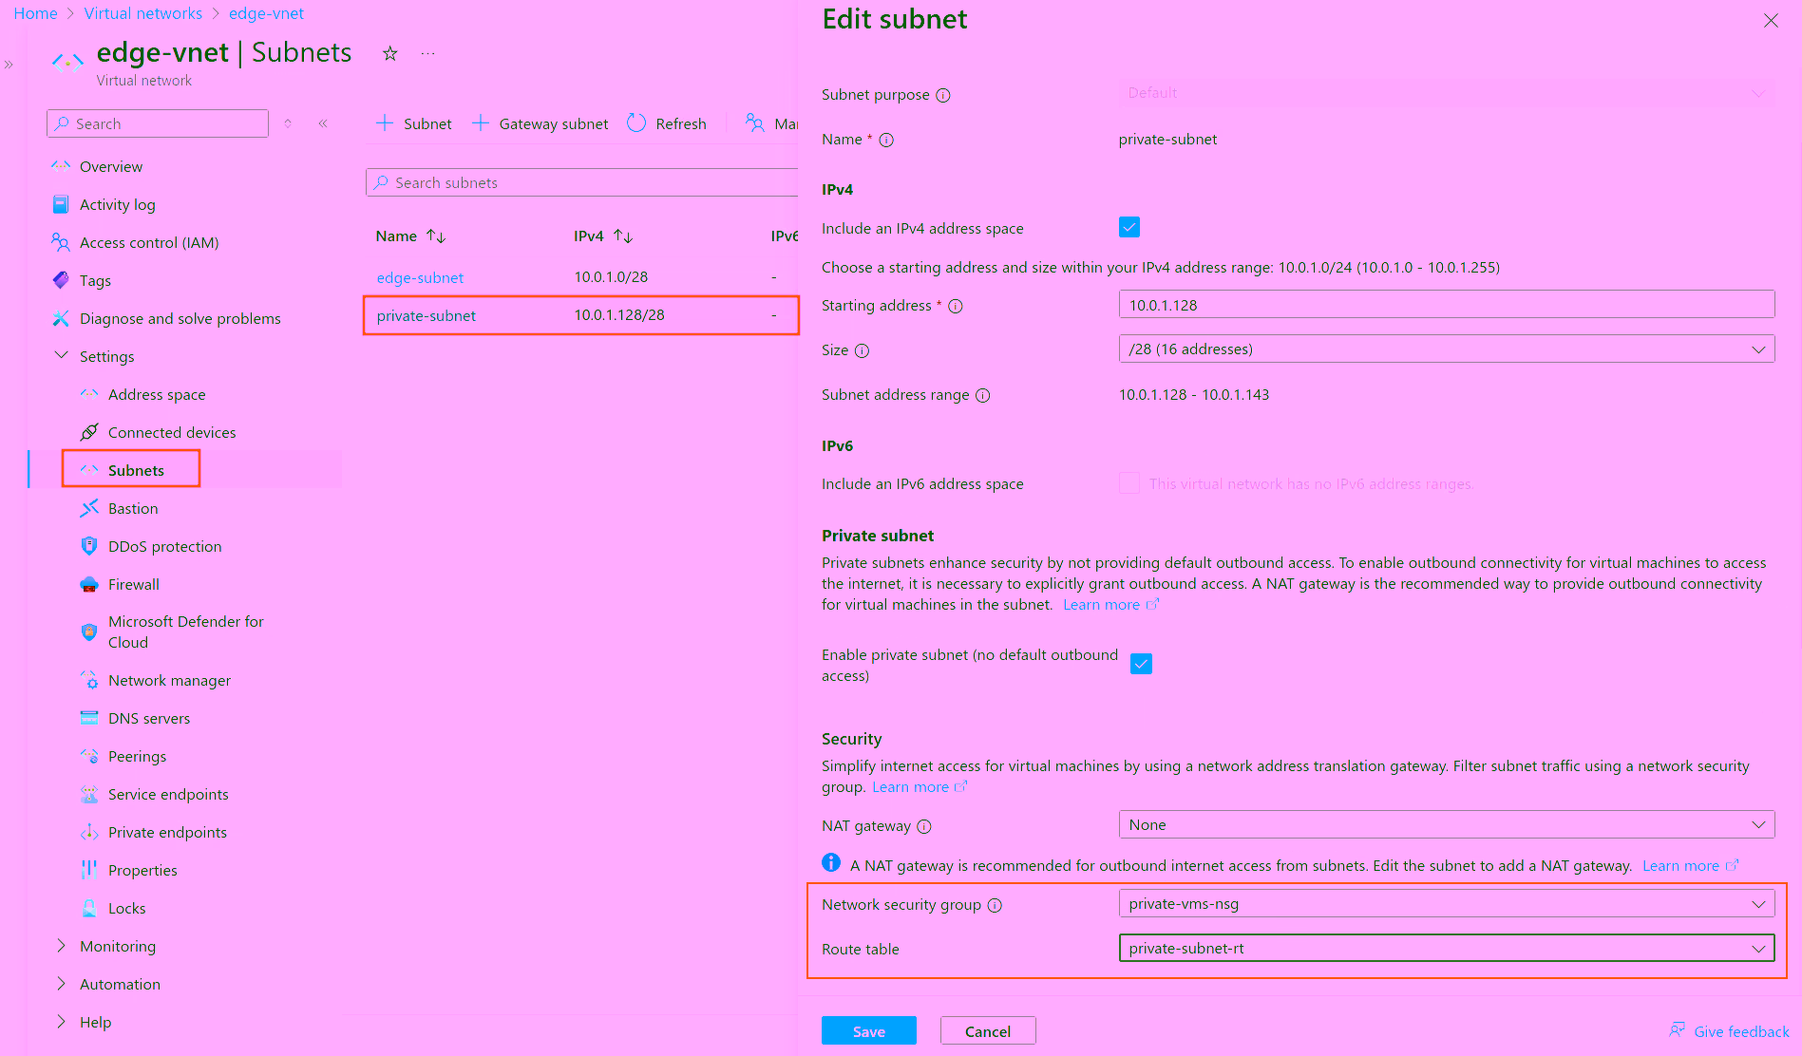Navigate to Virtual networks breadcrumb
This screenshot has height=1056, width=1802.
pyautogui.click(x=143, y=12)
